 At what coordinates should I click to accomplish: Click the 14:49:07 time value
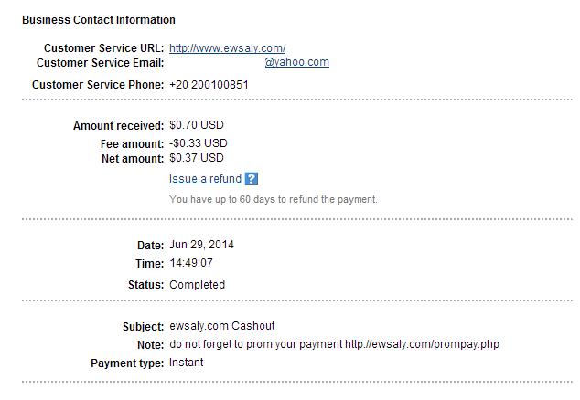coord(191,263)
